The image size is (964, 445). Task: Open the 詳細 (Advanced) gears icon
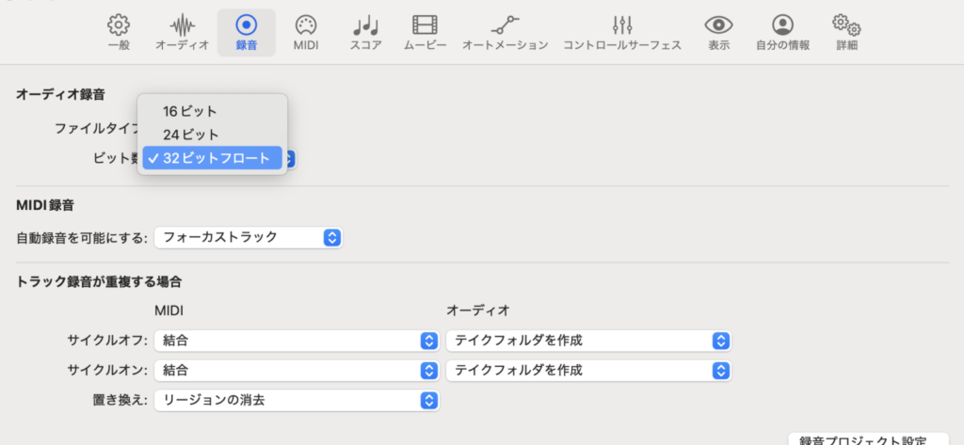[x=846, y=31]
